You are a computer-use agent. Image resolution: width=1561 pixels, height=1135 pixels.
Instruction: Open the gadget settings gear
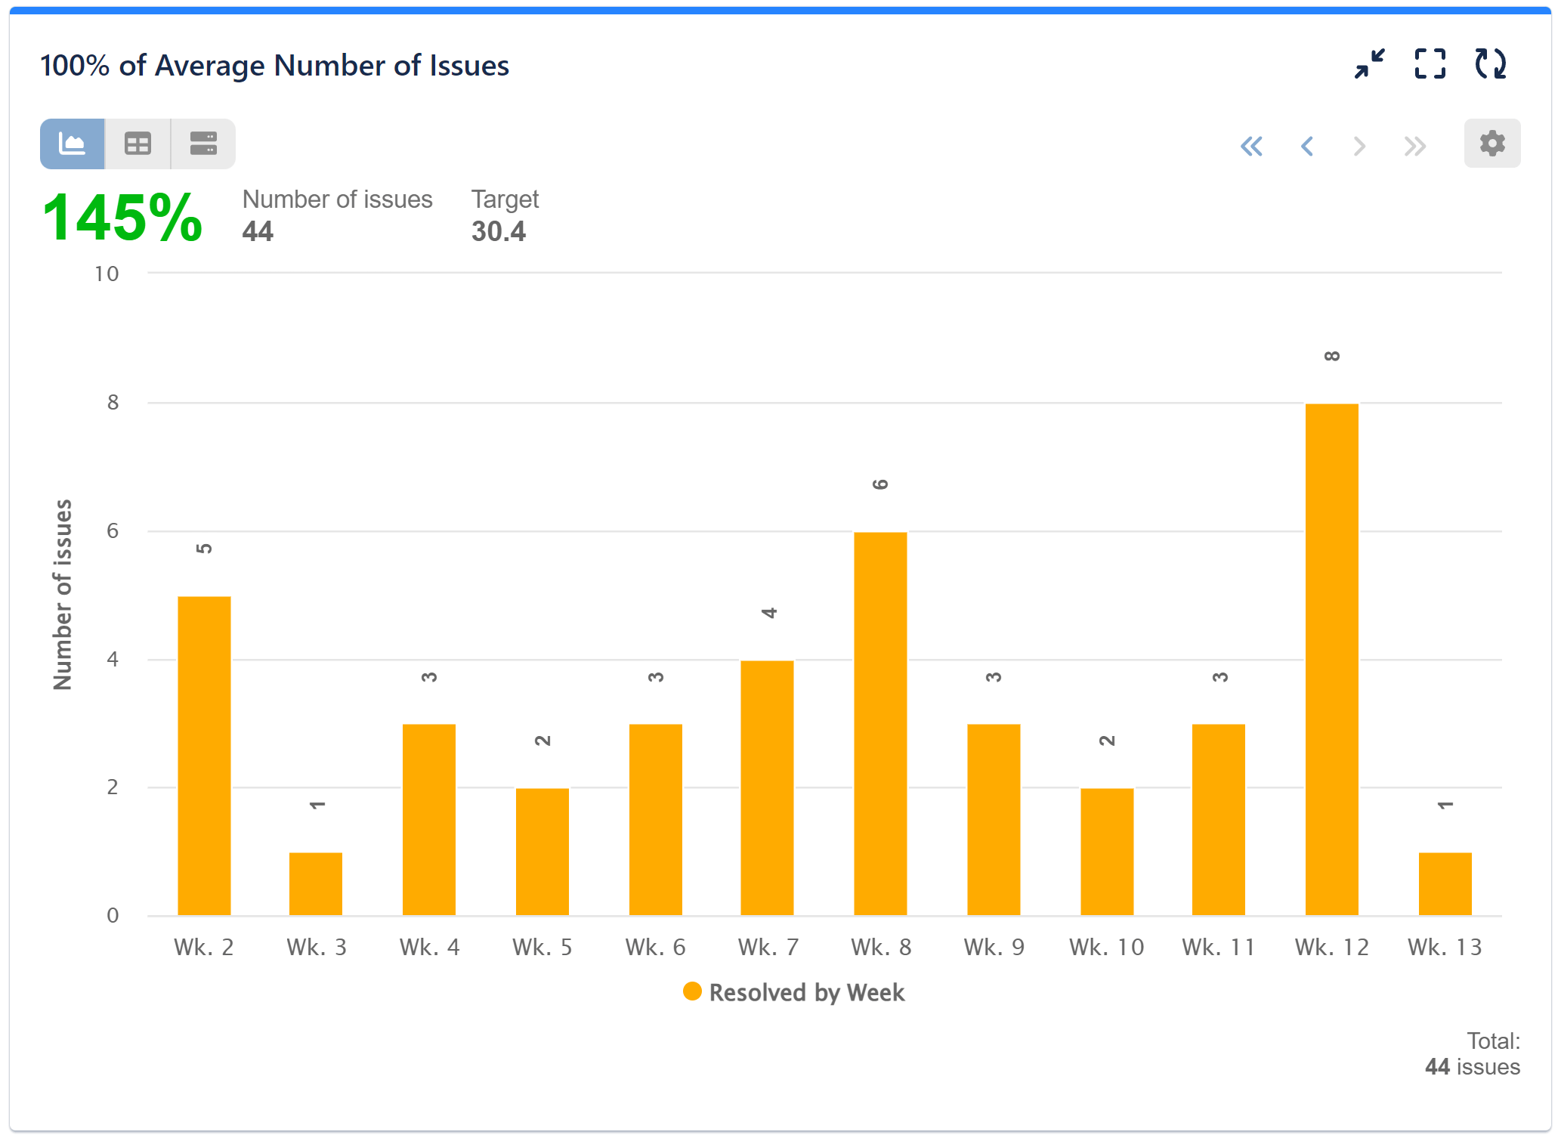point(1491,143)
